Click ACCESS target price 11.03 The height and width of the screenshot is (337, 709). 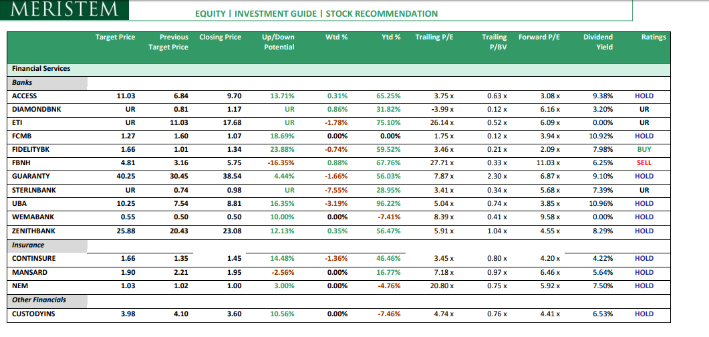point(126,96)
